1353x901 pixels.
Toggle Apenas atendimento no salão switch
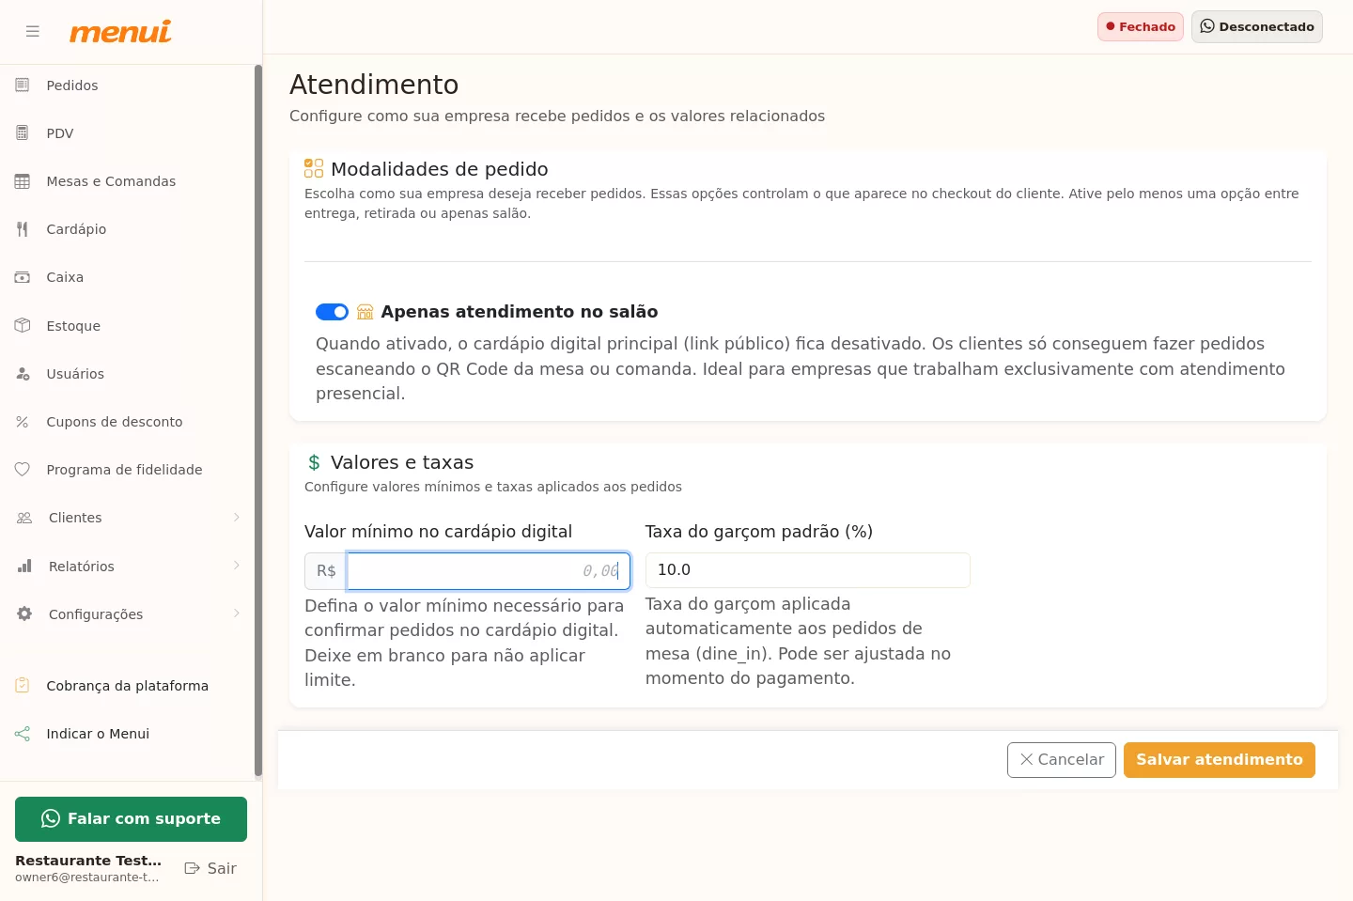coord(332,312)
